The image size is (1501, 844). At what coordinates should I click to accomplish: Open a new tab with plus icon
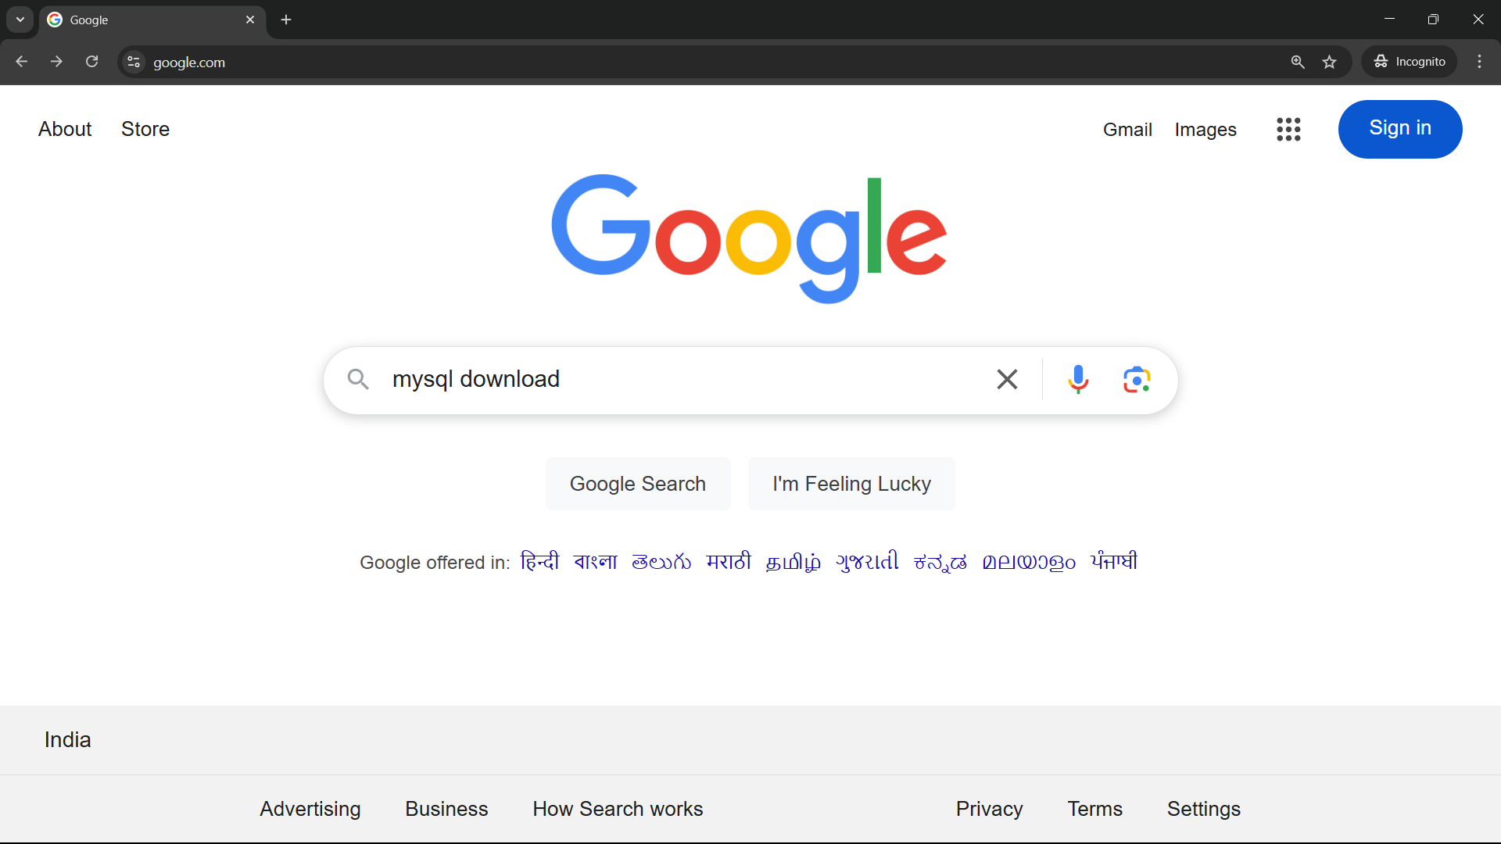coord(286,20)
